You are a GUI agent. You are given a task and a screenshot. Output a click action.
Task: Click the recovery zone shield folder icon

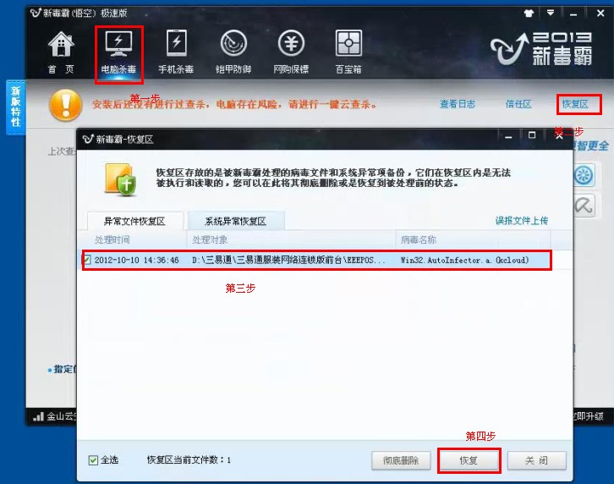[x=121, y=179]
